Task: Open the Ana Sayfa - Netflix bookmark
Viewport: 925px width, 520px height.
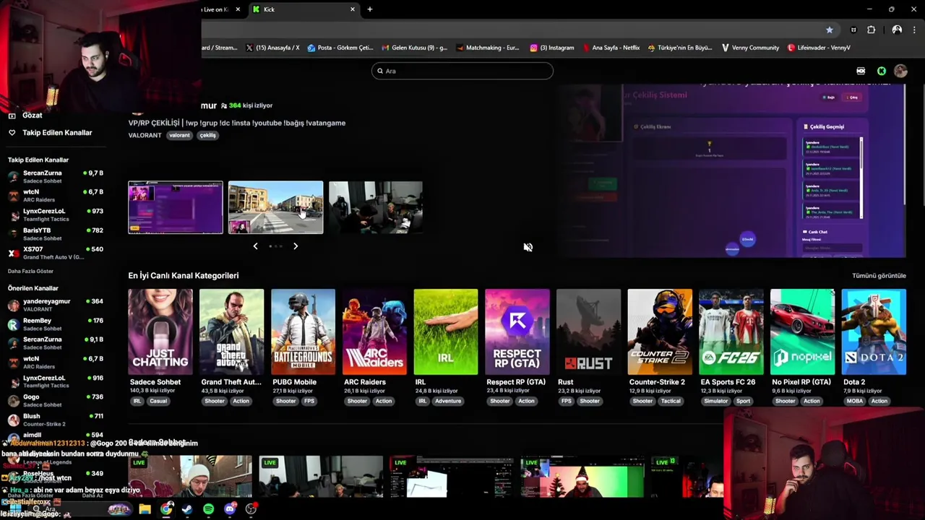Action: 611,48
